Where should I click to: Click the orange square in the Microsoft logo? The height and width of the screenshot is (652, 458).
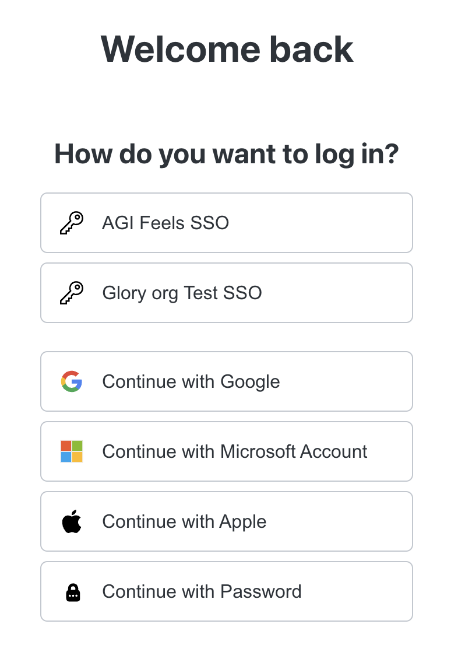[66, 446]
